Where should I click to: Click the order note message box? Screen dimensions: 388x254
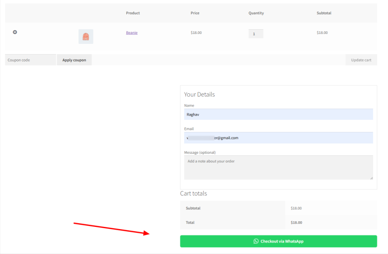click(x=278, y=168)
